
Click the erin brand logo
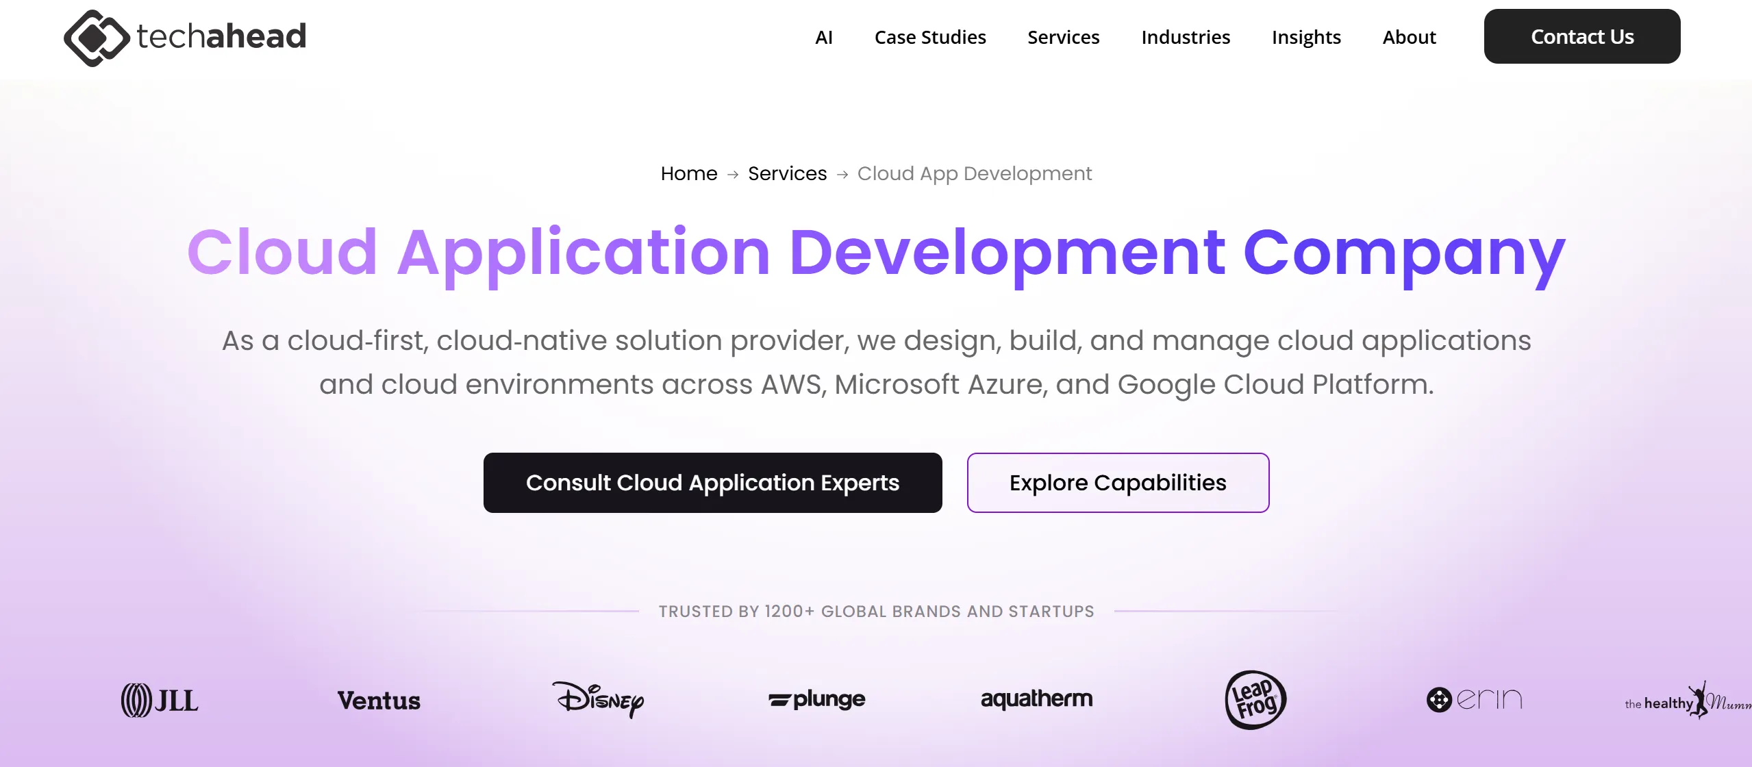pyautogui.click(x=1475, y=699)
